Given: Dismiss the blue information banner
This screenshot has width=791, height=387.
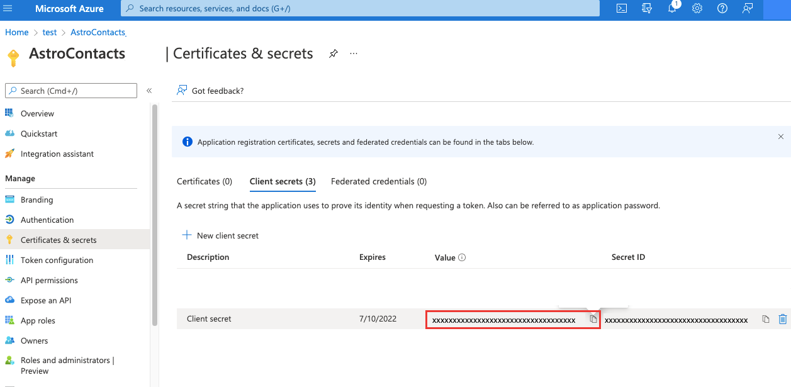Looking at the screenshot, I should point(781,137).
